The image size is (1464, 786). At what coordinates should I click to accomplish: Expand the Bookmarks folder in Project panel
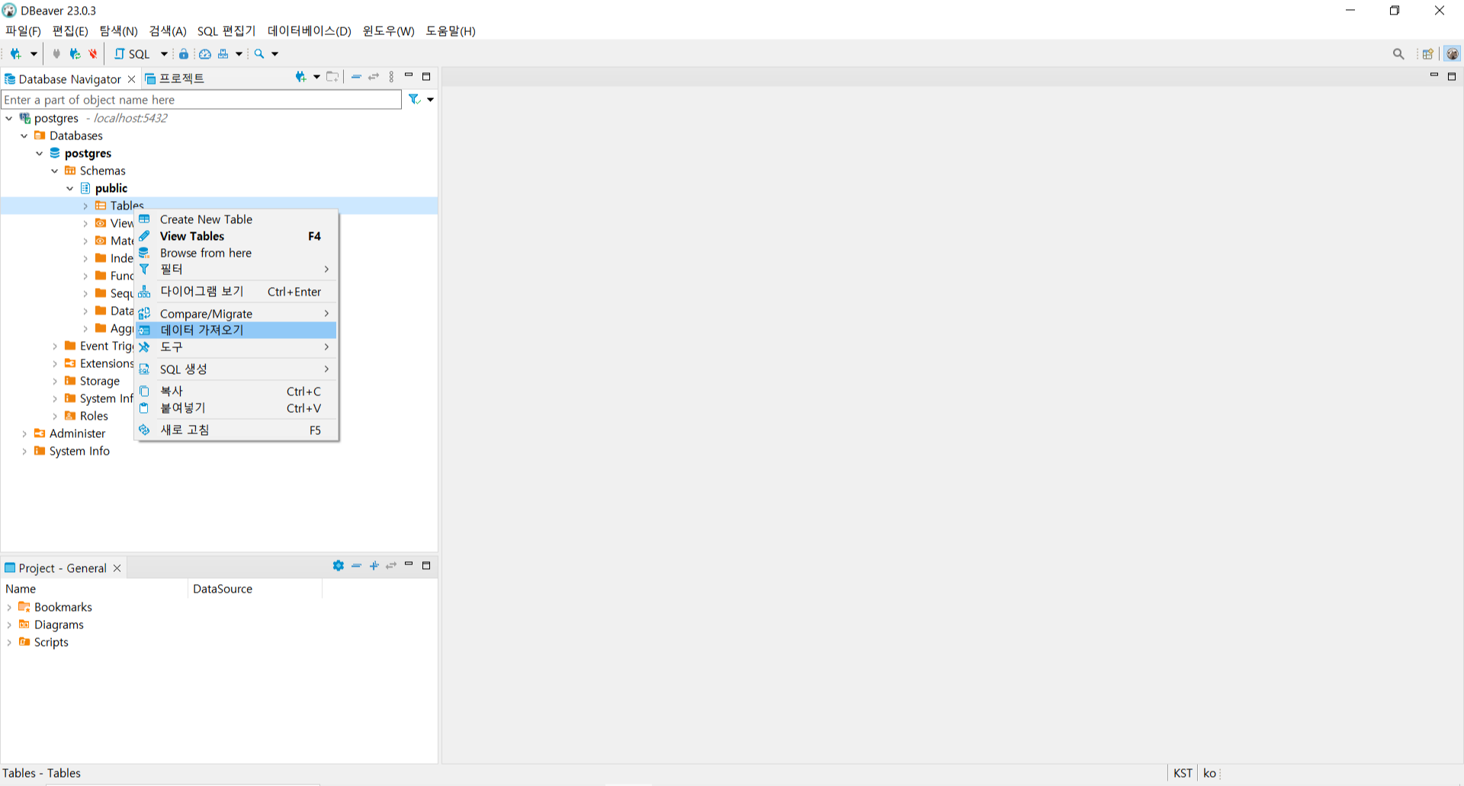tap(9, 607)
